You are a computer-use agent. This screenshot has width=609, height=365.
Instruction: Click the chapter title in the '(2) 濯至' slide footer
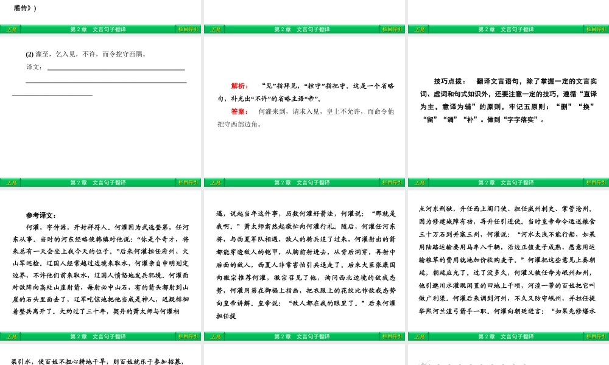coord(98,182)
